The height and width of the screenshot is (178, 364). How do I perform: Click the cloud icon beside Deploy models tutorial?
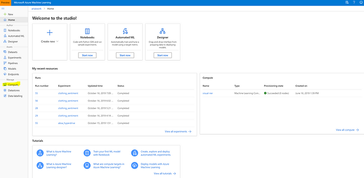tap(135, 166)
